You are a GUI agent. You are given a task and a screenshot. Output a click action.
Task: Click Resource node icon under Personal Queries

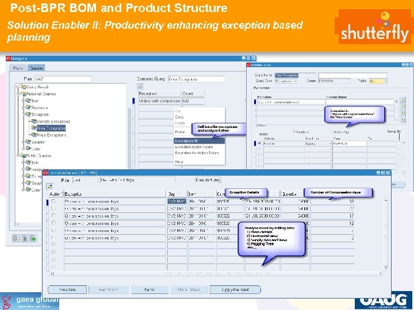[x=29, y=107]
